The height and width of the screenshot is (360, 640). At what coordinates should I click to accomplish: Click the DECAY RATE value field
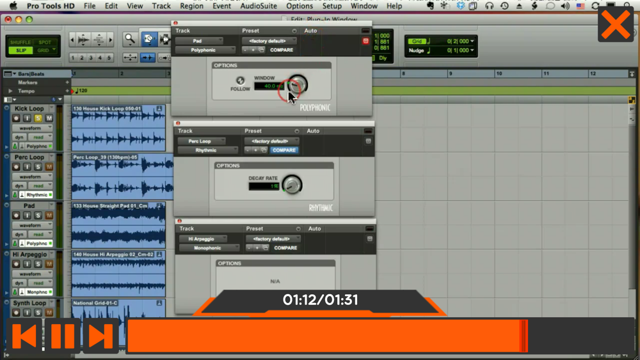[x=264, y=186]
